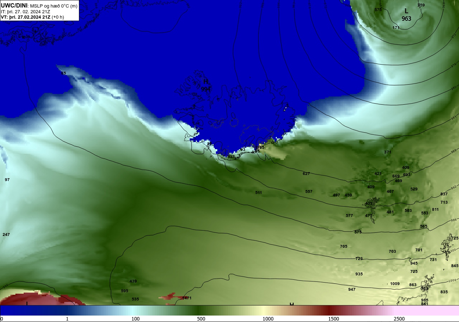Image resolution: width=459 pixels, height=322 pixels.
Task: Click the map value 529
Action: pyautogui.click(x=414, y=189)
